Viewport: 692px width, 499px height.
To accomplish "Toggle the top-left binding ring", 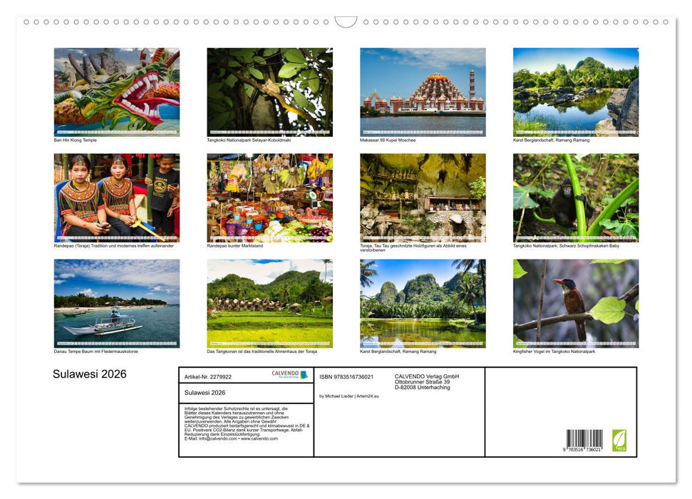I will [27, 21].
